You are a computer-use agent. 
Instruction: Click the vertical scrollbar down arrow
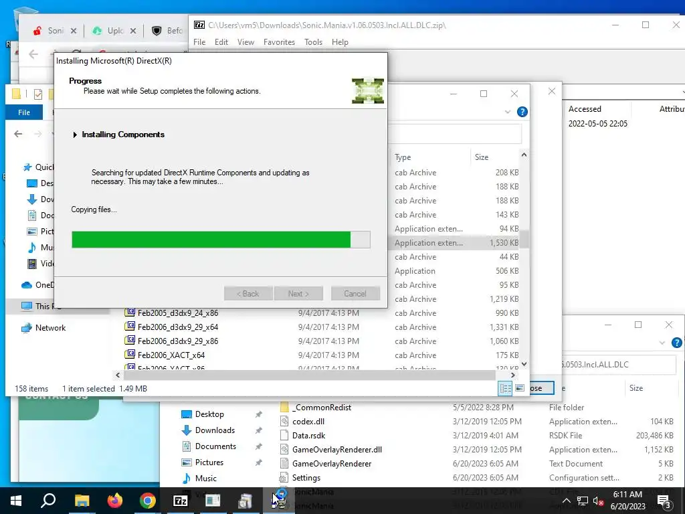524,363
